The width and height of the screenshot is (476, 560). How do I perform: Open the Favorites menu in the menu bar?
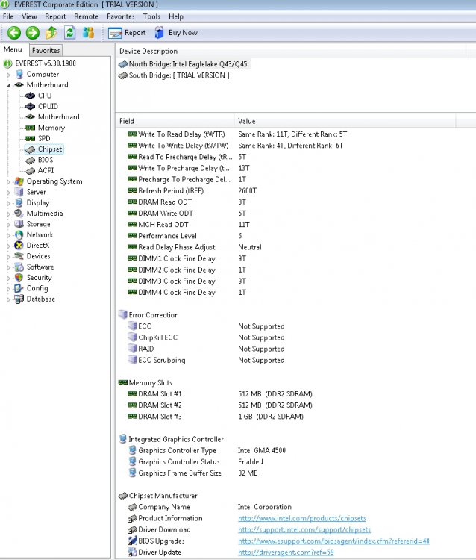point(121,16)
